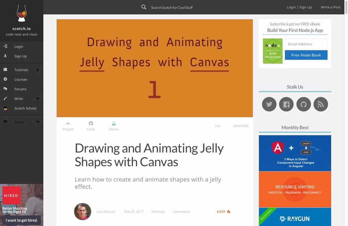Click the Project pulse icon
348x226 pixels.
(x=68, y=124)
